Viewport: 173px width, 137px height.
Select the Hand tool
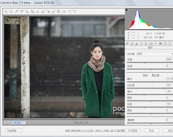[11, 12]
